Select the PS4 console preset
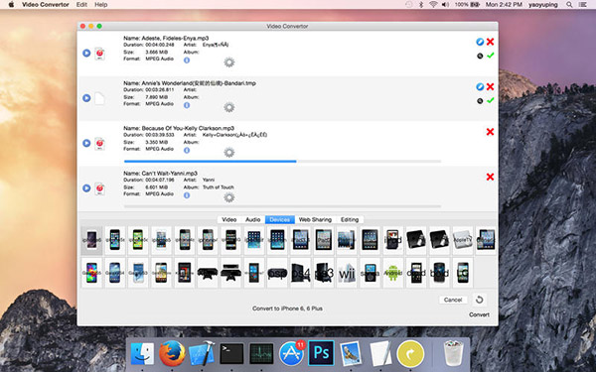The width and height of the screenshot is (596, 372). coord(300,273)
